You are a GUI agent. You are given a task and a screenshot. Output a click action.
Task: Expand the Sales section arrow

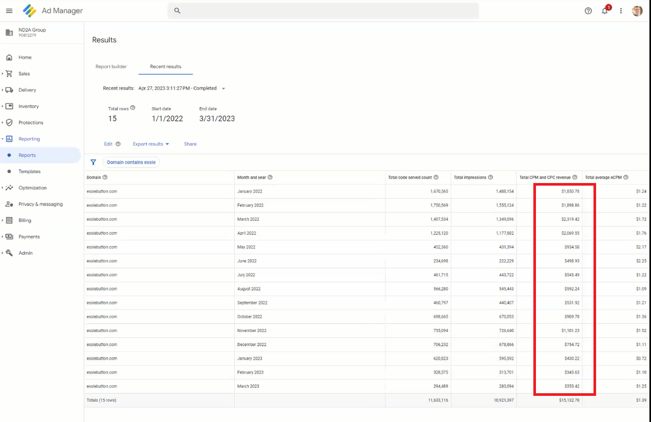[3, 74]
